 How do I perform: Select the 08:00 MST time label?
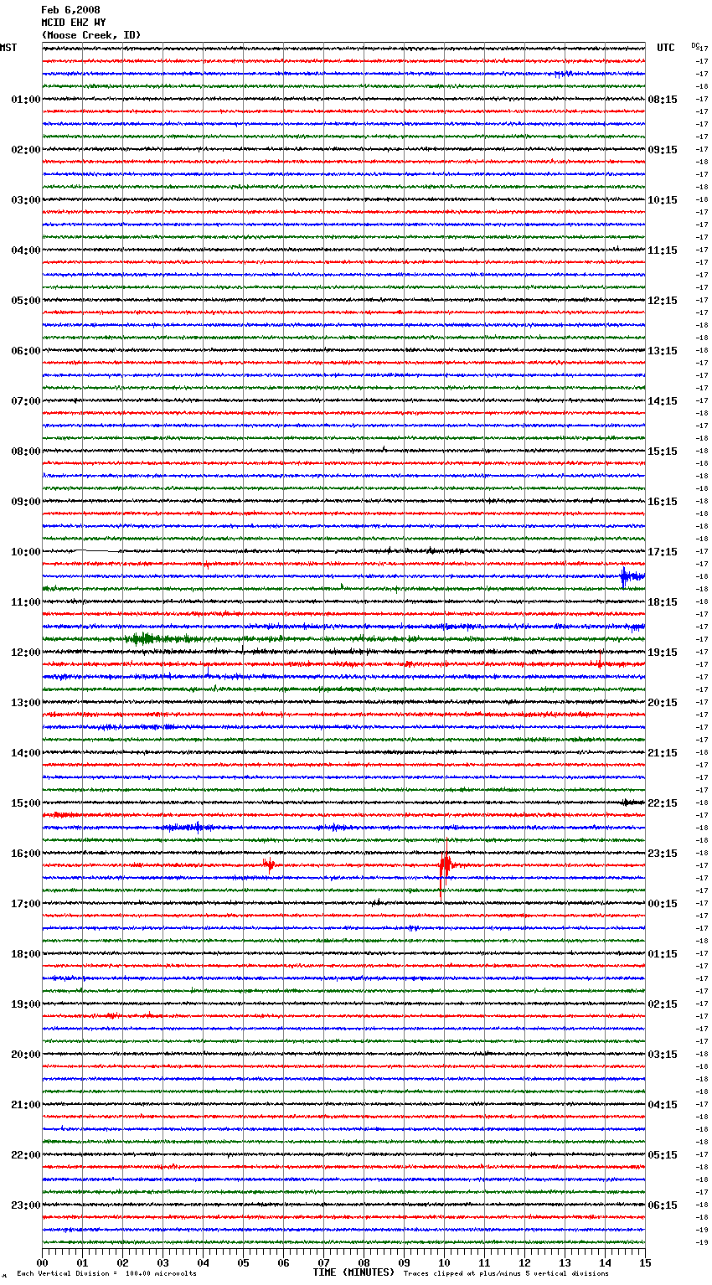tap(26, 452)
